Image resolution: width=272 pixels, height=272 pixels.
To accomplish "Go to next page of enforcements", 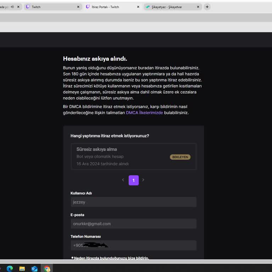I will coord(143,180).
